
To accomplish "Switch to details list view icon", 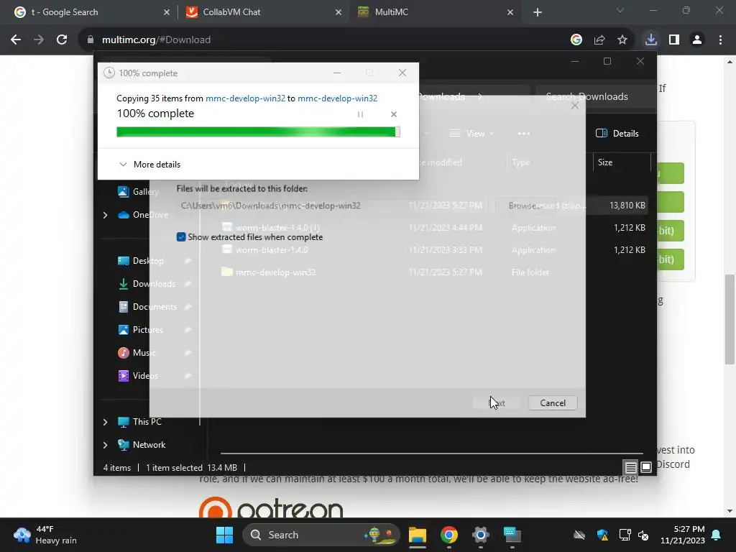I will click(630, 467).
